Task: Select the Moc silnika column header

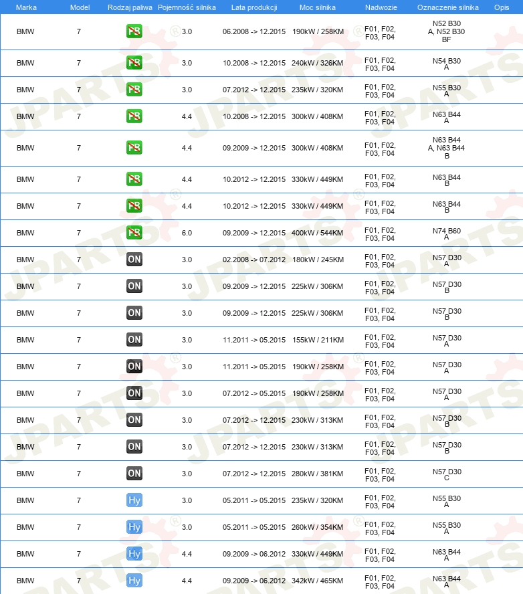Action: click(x=318, y=7)
